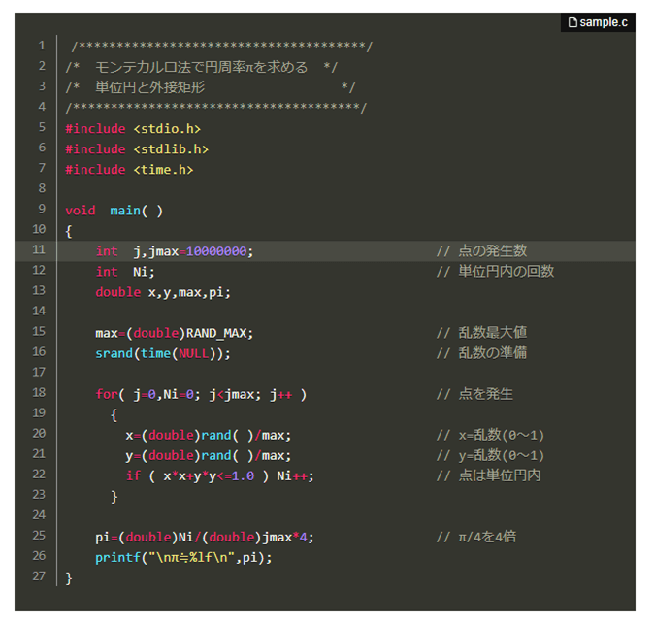Select line number 11 in the gutter

39,249
